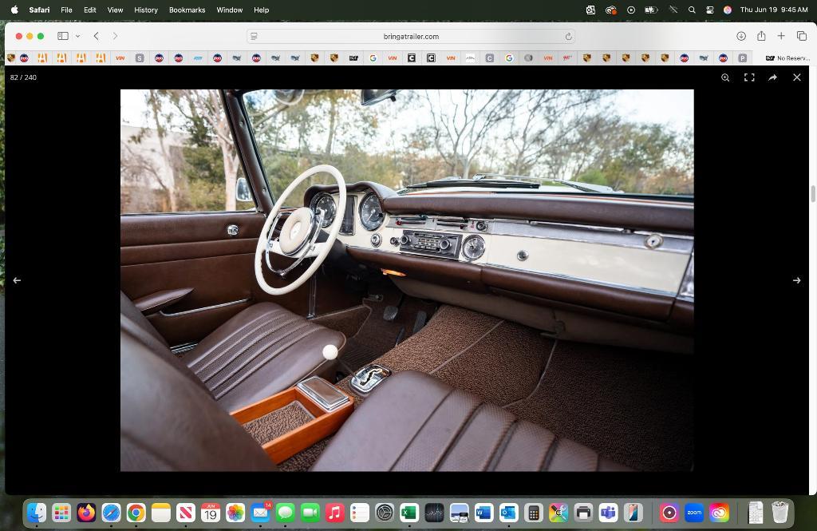Open Calendar from the Dock
This screenshot has width=817, height=531.
pos(210,513)
